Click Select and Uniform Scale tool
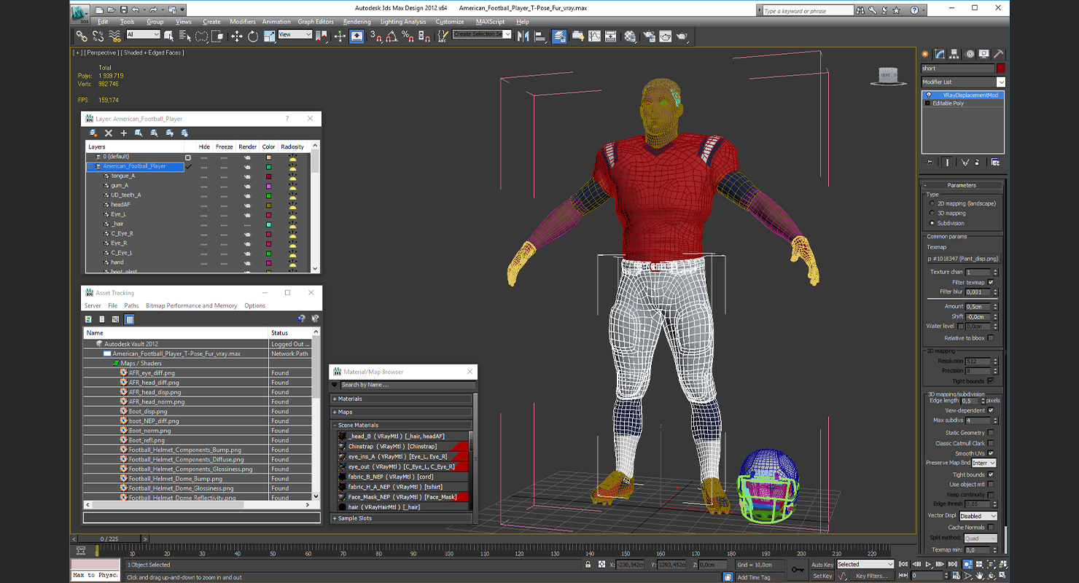The image size is (1079, 583). pyautogui.click(x=269, y=36)
